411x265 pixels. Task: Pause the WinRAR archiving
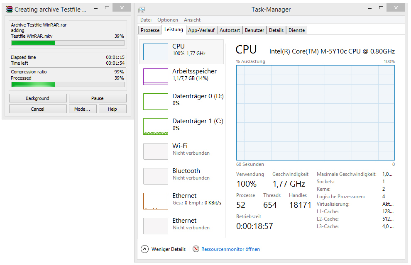[x=98, y=98]
